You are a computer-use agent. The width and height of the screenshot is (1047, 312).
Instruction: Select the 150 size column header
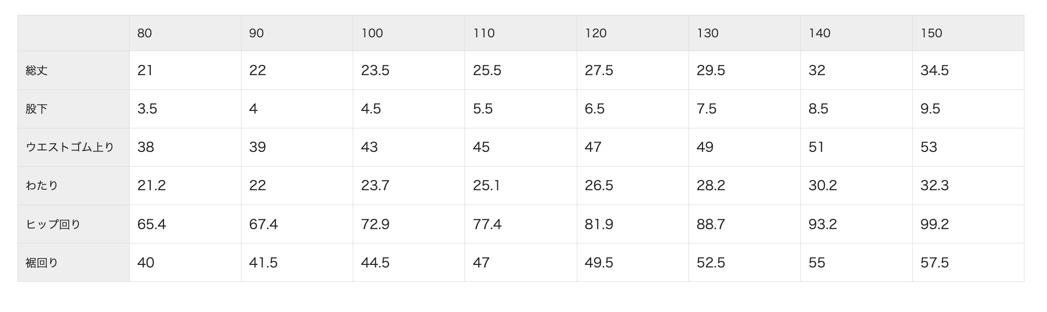point(931,33)
